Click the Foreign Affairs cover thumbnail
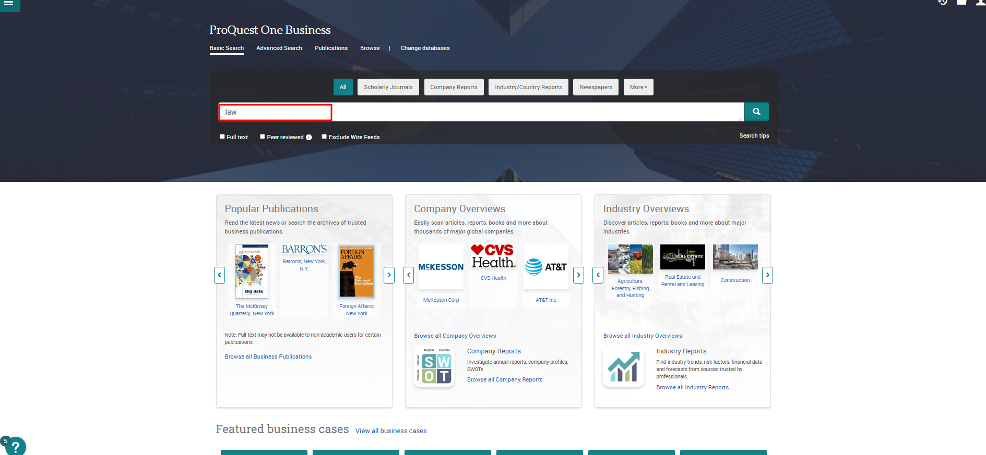Image resolution: width=986 pixels, height=455 pixels. (x=357, y=271)
